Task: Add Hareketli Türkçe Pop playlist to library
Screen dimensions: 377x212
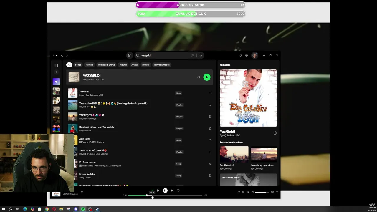Action: (x=210, y=128)
